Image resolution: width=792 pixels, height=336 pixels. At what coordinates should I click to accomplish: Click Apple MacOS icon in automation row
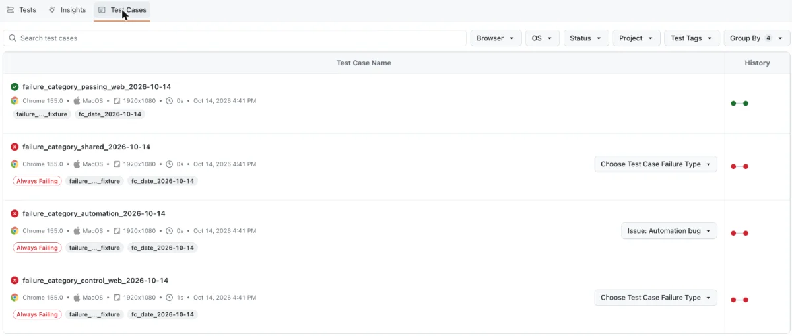[77, 231]
